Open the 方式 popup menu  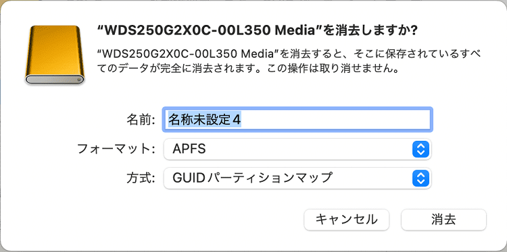pyautogui.click(x=297, y=178)
